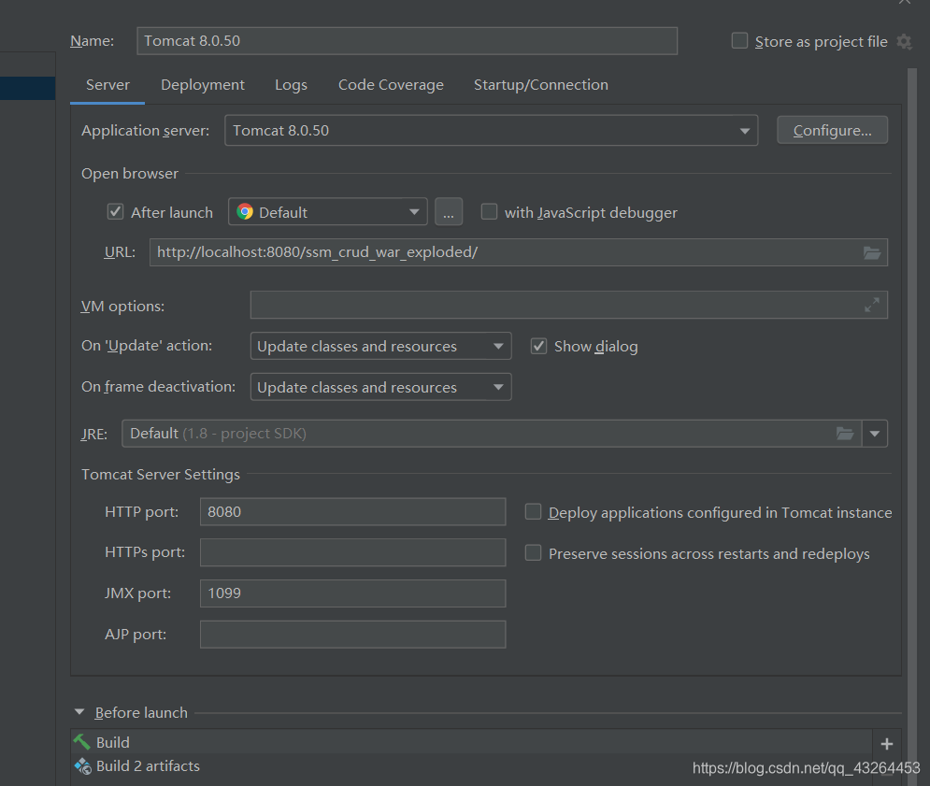This screenshot has width=930, height=786.
Task: Click the Configure... button
Action: point(832,131)
